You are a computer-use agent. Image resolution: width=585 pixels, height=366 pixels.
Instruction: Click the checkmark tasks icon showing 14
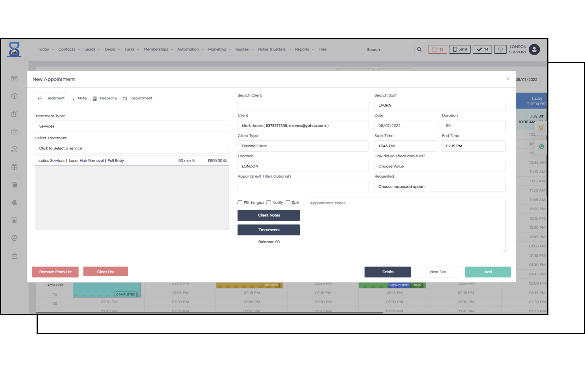[482, 49]
